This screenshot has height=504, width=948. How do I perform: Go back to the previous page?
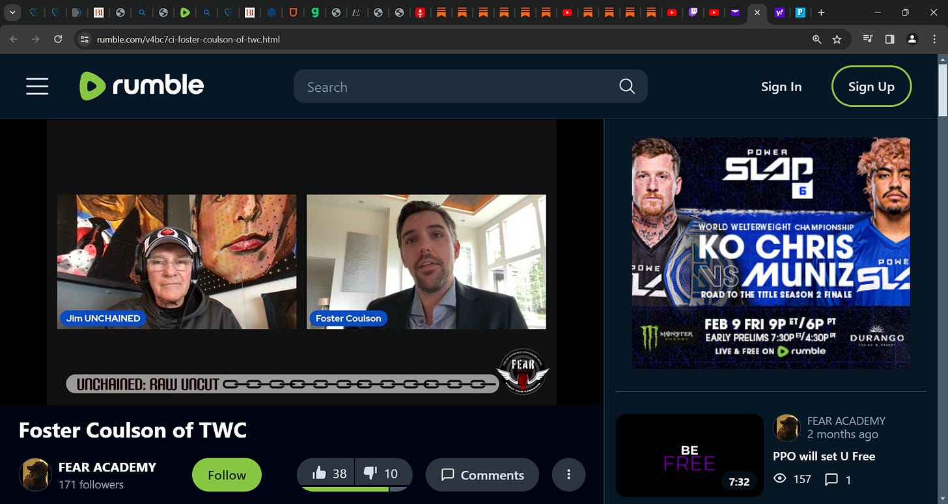tap(14, 39)
